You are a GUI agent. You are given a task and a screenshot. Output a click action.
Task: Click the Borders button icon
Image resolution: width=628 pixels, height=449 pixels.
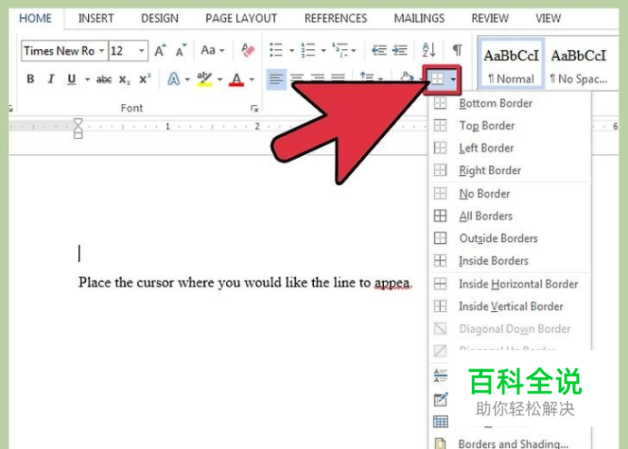click(437, 78)
